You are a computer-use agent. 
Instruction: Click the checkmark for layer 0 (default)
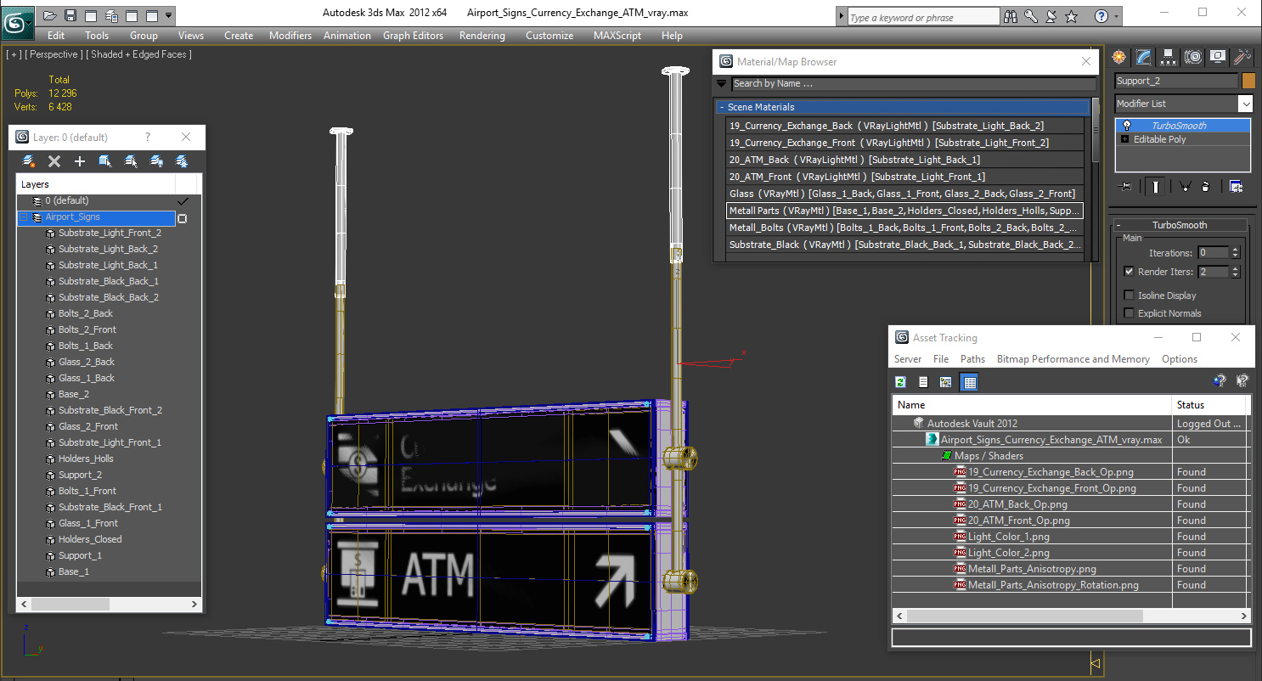(182, 201)
